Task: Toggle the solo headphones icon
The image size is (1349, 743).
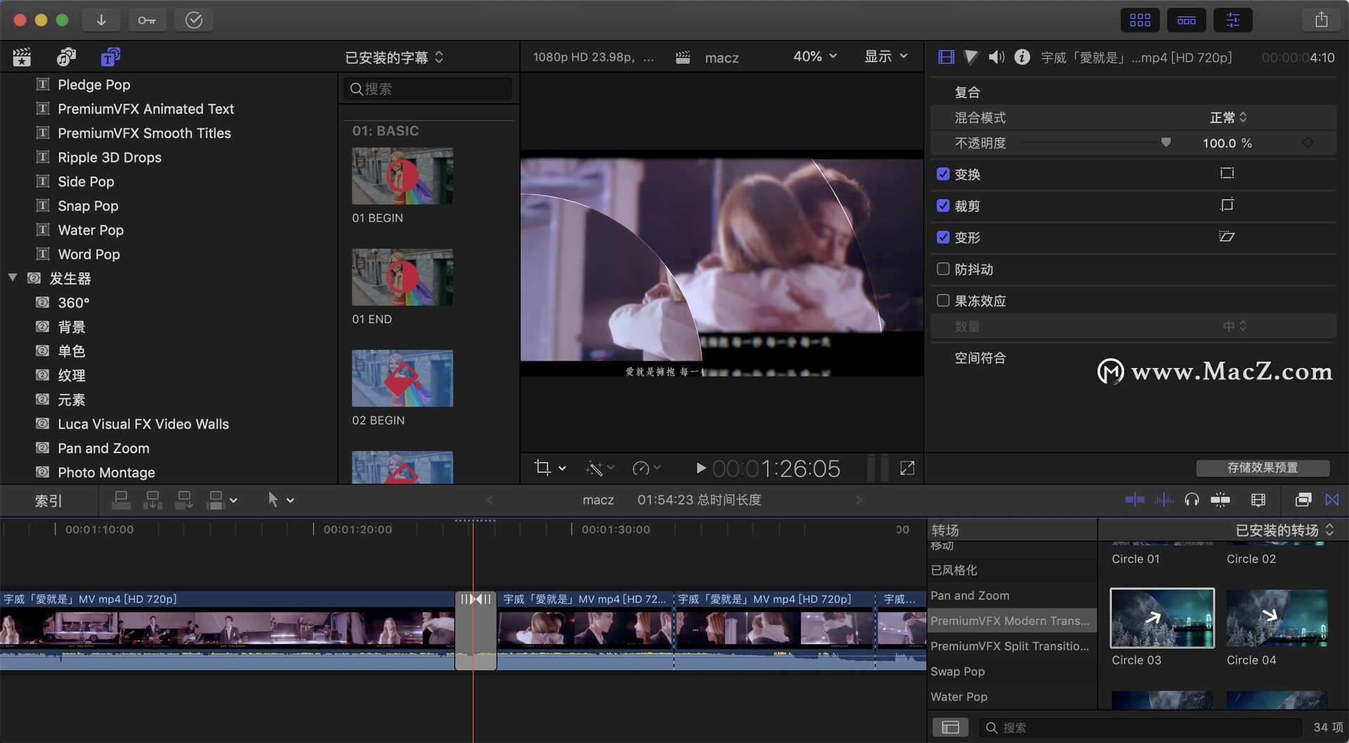Action: [1192, 499]
